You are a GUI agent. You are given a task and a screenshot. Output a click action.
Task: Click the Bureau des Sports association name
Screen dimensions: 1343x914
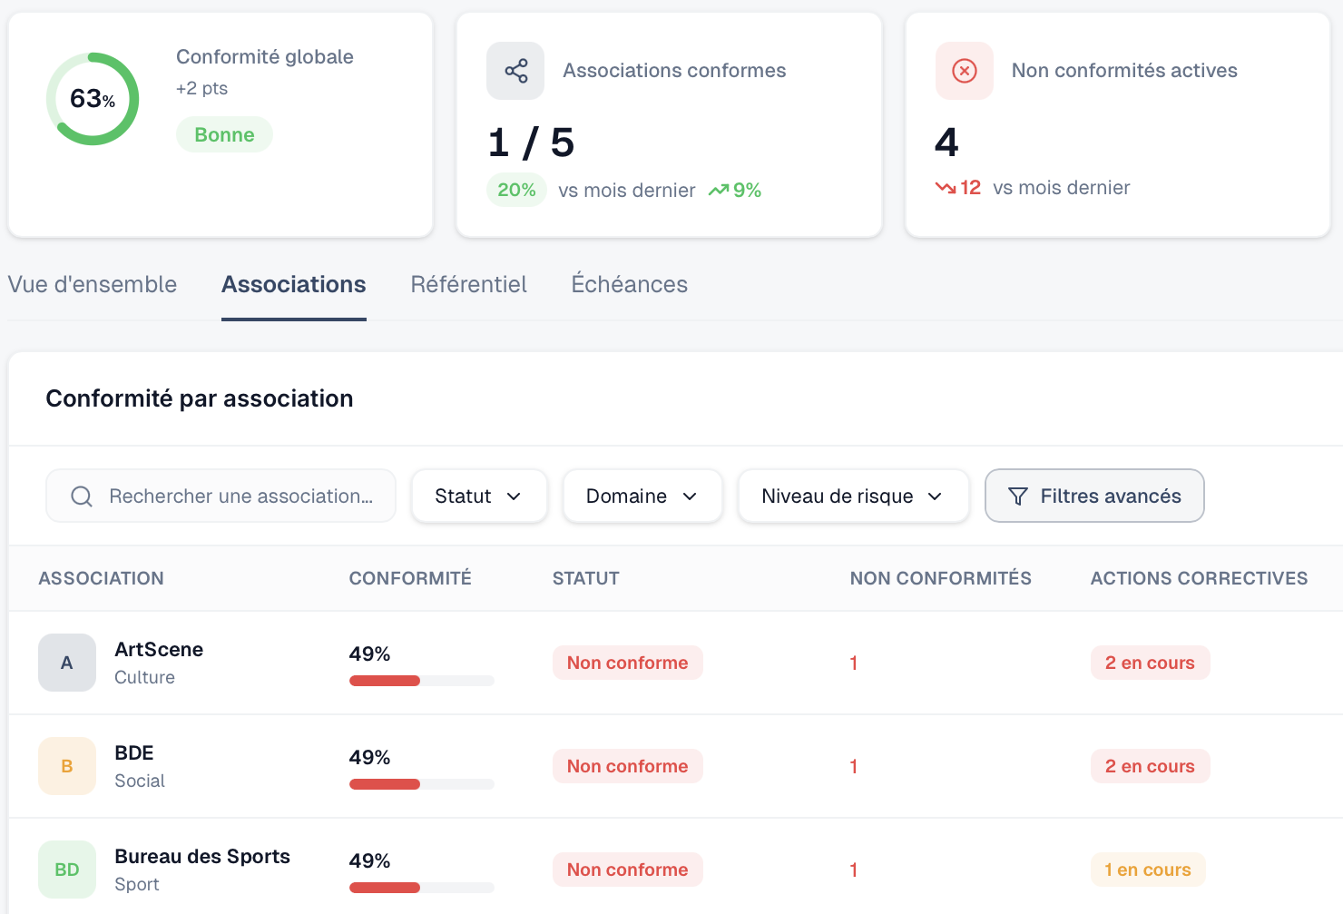point(202,857)
